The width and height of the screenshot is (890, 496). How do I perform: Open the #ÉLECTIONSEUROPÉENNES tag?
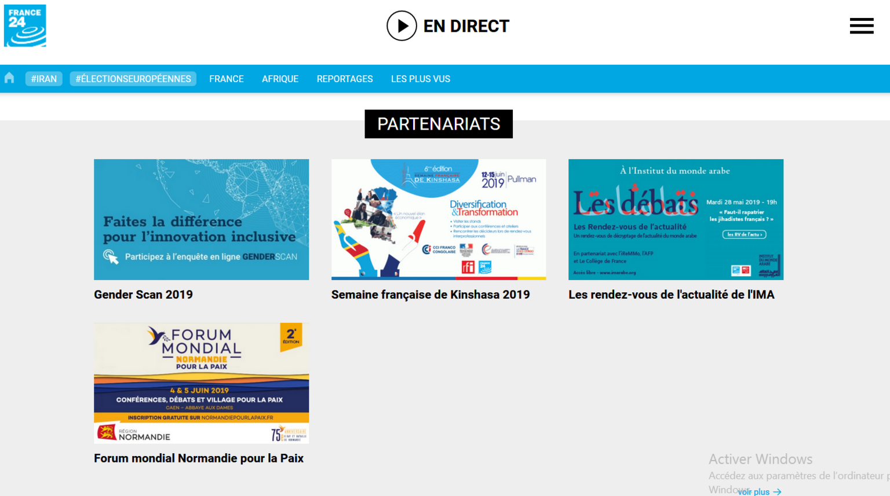(x=133, y=79)
